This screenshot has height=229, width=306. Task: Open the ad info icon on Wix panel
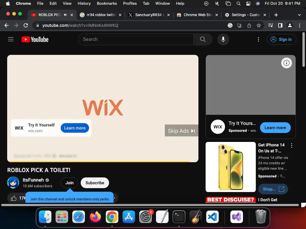(287, 63)
